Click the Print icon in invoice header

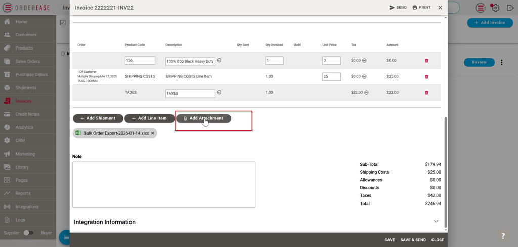[x=421, y=8]
